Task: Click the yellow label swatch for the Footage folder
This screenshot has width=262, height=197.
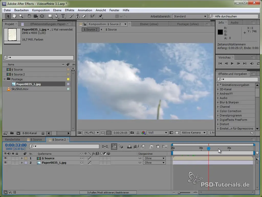Action: pyautogui.click(x=68, y=79)
